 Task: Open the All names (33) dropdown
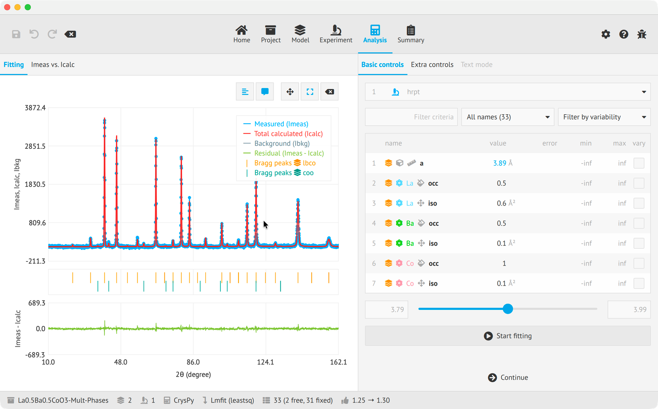(508, 117)
